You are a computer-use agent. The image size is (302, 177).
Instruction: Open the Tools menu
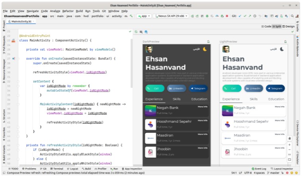pyautogui.click(x=96, y=11)
